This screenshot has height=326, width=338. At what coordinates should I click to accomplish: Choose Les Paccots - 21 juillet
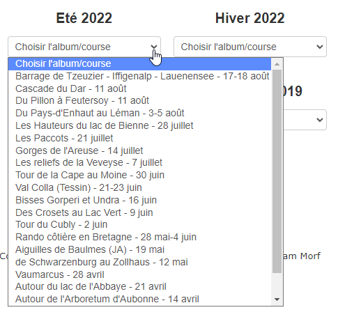139,139
